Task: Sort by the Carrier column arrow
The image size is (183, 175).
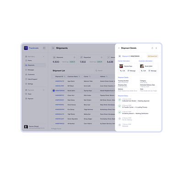Action: pos(90,76)
